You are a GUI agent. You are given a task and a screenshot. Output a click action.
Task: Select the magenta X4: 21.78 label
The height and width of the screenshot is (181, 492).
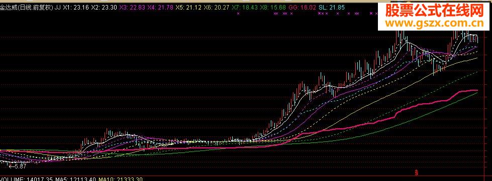pyautogui.click(x=161, y=8)
